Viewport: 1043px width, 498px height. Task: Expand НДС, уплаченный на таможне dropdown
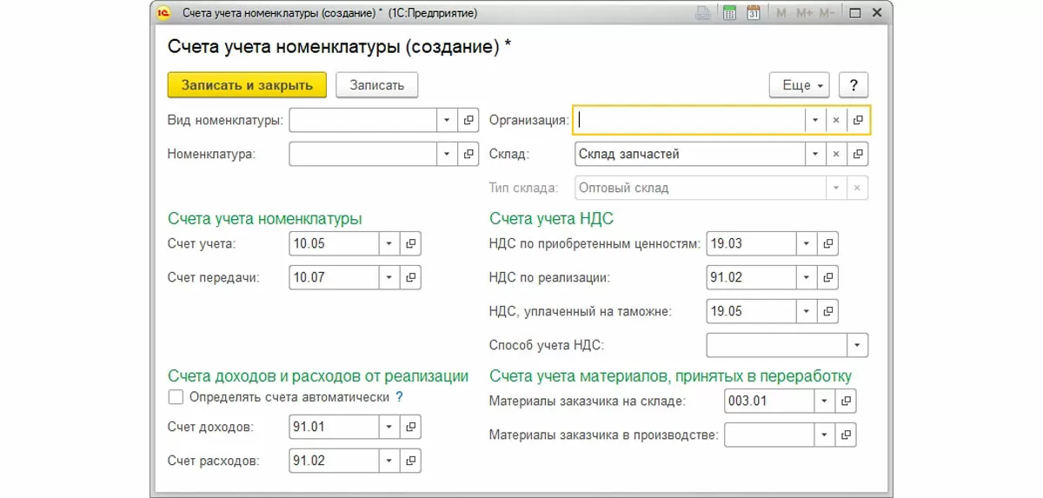click(x=807, y=311)
